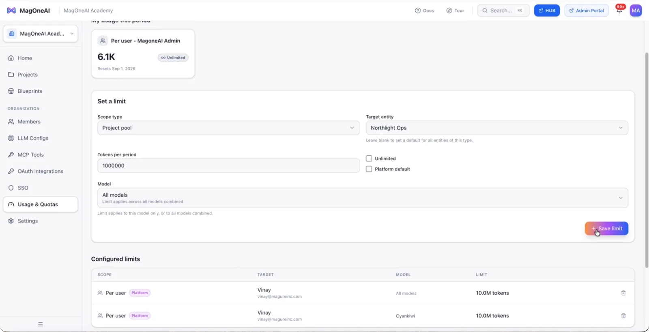Select Usage & Quotas in sidebar
Image resolution: width=649 pixels, height=332 pixels.
click(41, 204)
